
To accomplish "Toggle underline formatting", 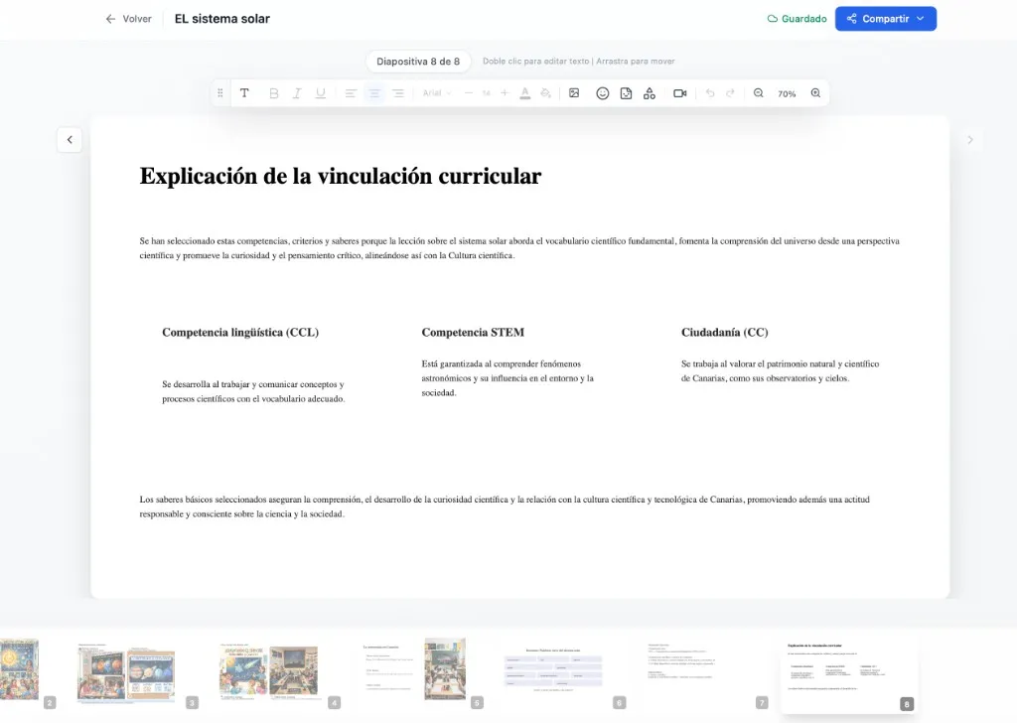I will [x=321, y=93].
